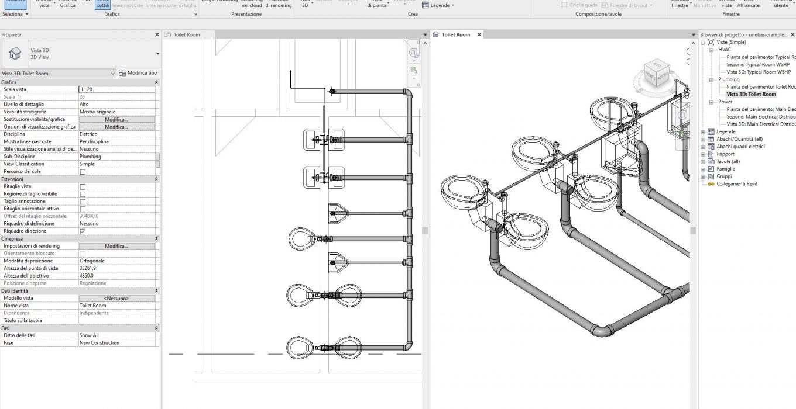Expand the Famiglie tree node

click(703, 169)
